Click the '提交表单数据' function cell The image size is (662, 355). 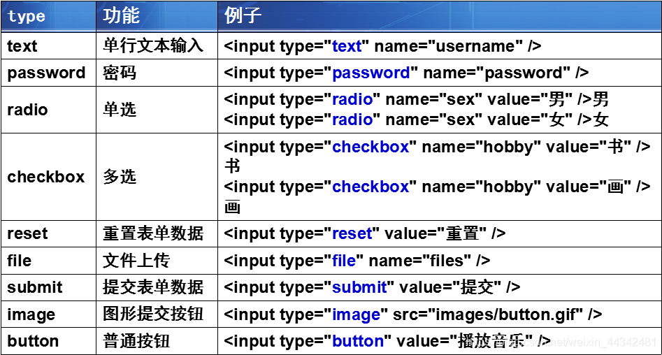(x=157, y=287)
